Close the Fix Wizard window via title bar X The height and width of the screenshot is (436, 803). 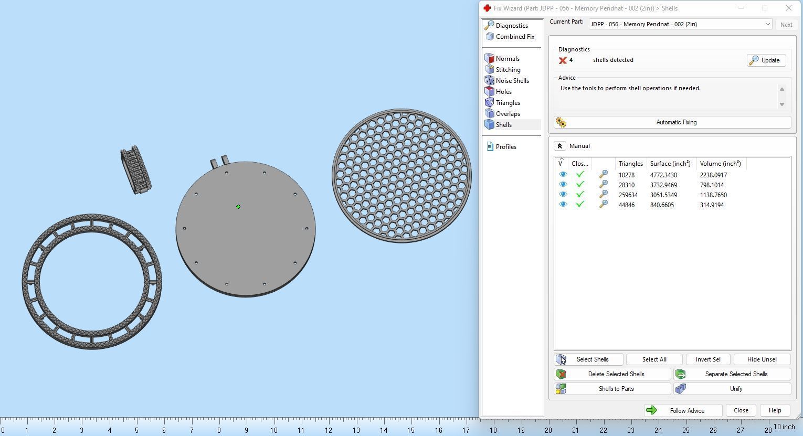pyautogui.click(x=788, y=8)
